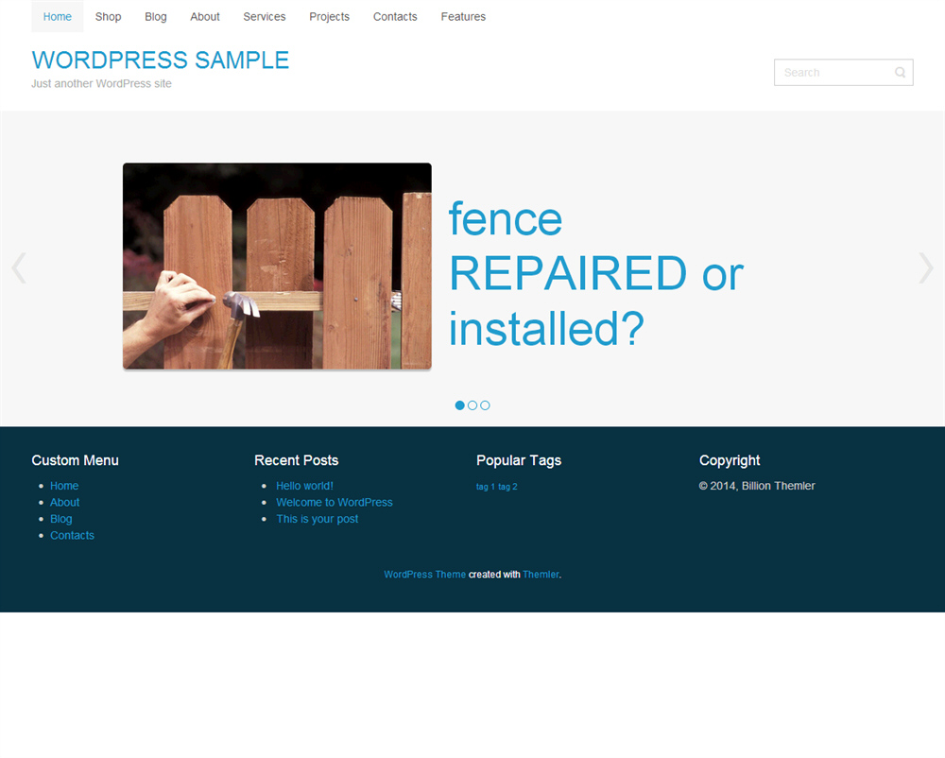Open the Shop menu item
945x758 pixels.
point(108,17)
